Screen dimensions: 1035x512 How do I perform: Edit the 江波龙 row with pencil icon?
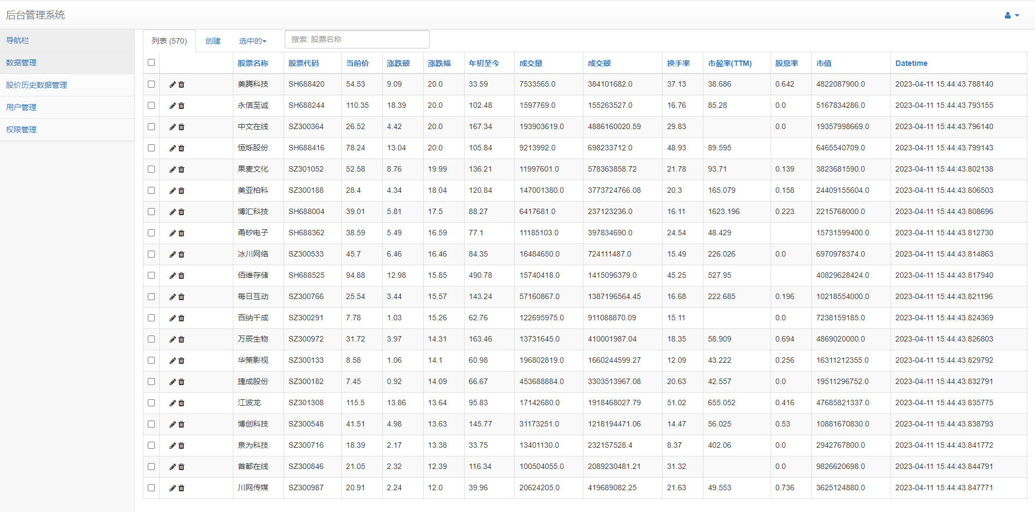(172, 403)
